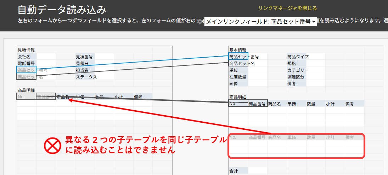Click the 商品タイプ field in right form
This screenshot has width=388, height=175.
tap(298, 57)
